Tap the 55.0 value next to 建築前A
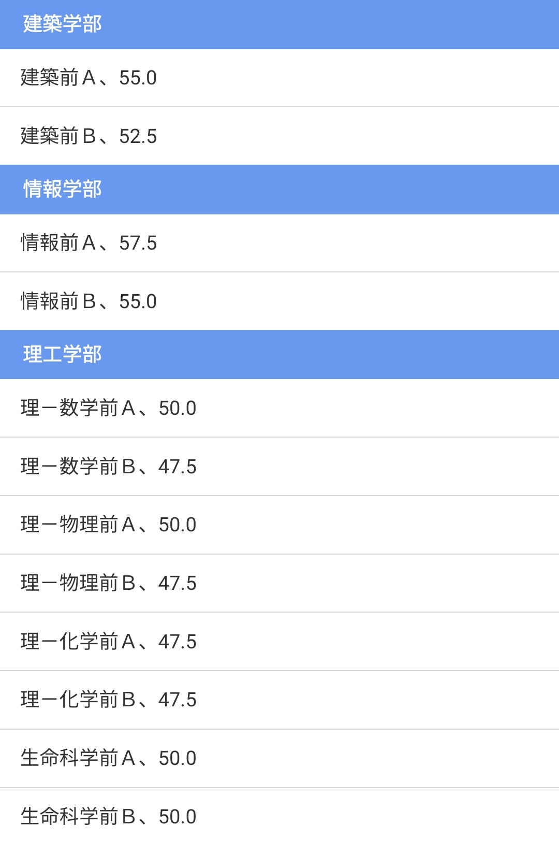 tap(138, 78)
